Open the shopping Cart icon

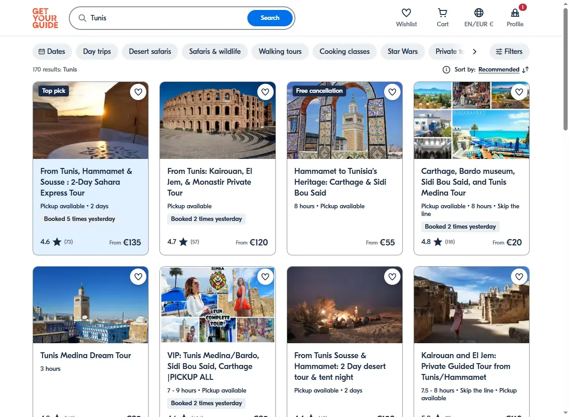click(x=443, y=13)
